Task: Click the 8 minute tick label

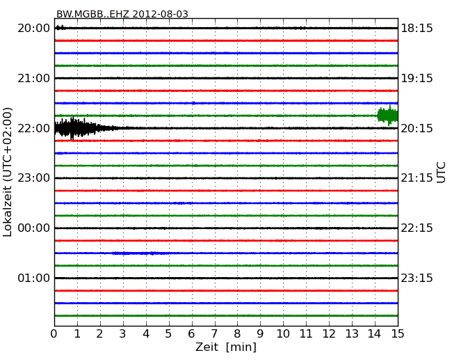Action: pyautogui.click(x=237, y=333)
